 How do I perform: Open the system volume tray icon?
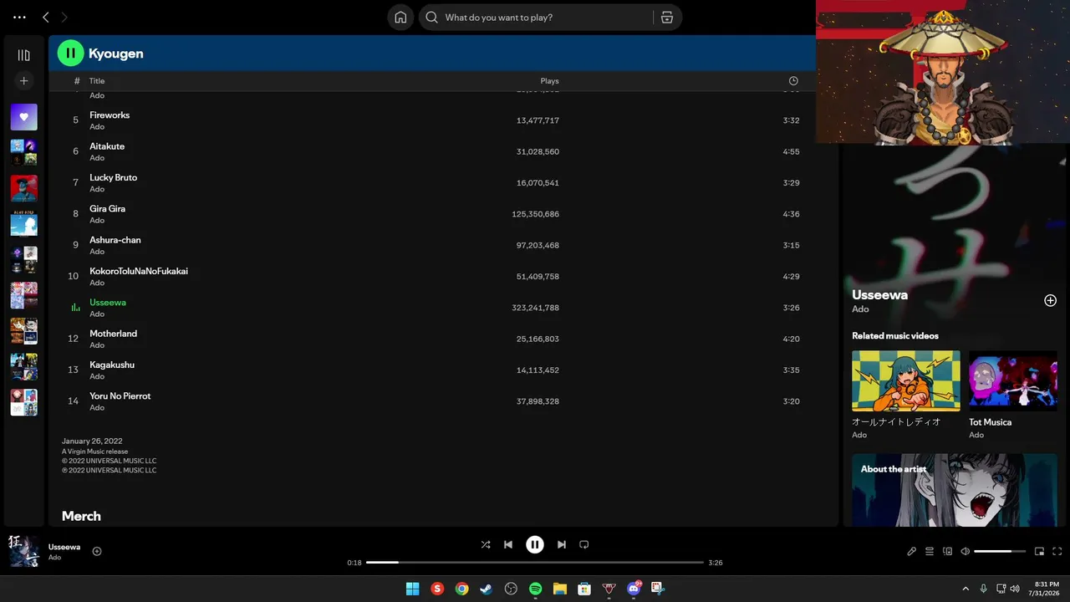[1014, 589]
